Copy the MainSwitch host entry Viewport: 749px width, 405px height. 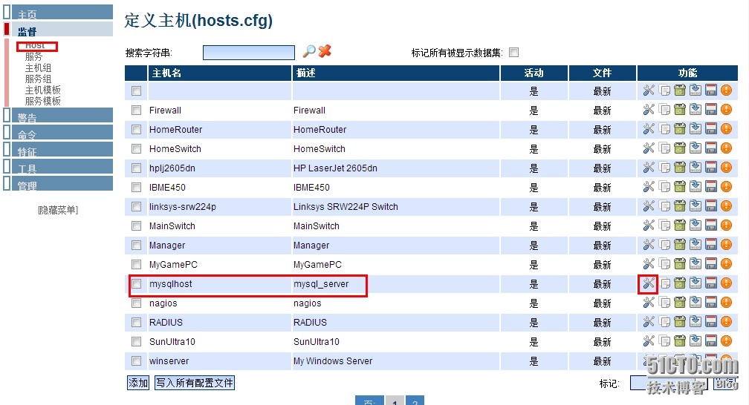pyautogui.click(x=664, y=225)
